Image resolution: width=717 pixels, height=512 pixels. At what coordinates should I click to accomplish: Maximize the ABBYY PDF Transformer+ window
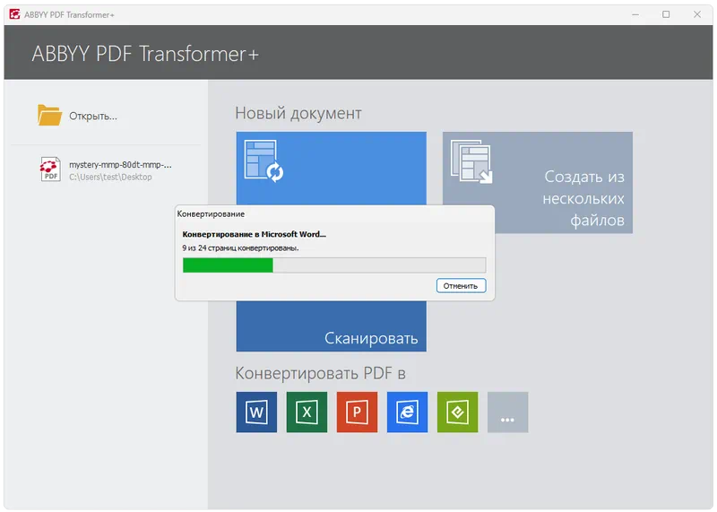(666, 14)
